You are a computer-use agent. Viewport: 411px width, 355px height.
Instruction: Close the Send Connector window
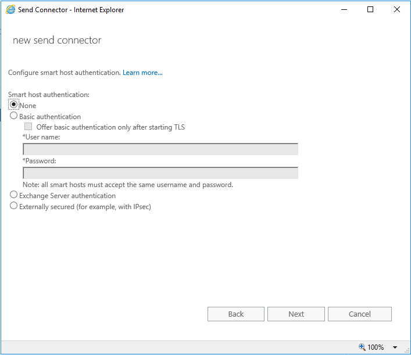tap(397, 10)
